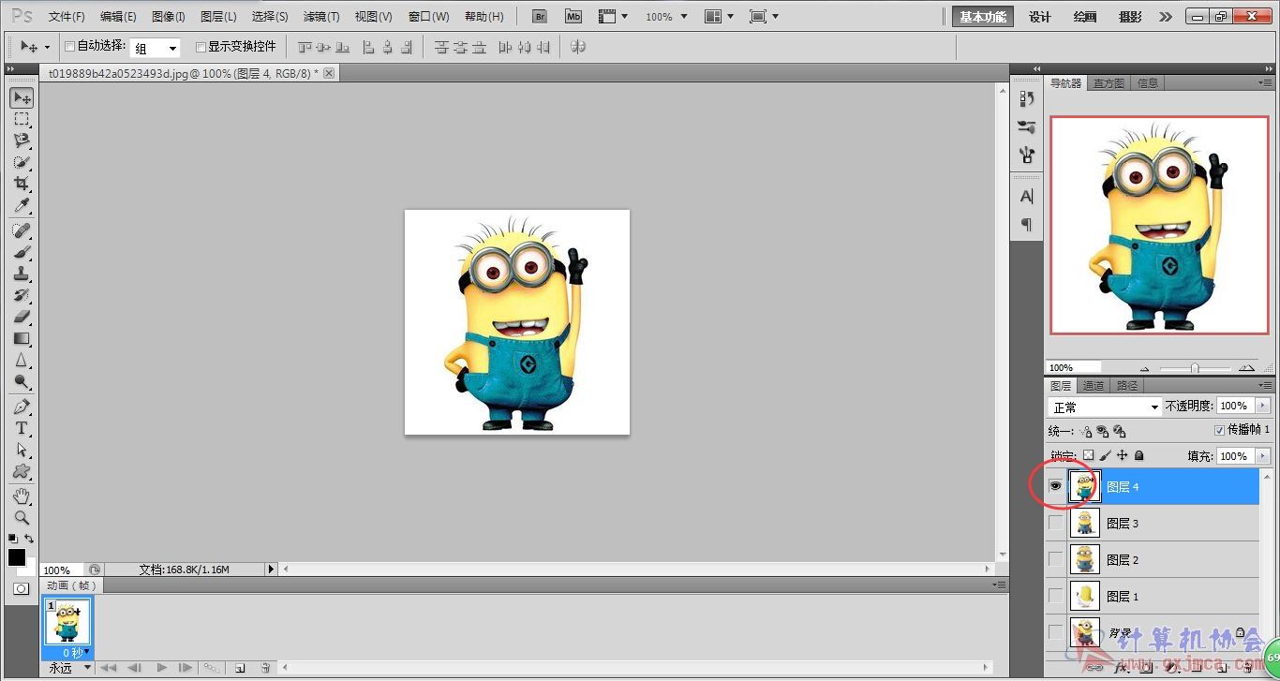Open the Character panel icon
The image size is (1280, 681).
point(1026,197)
